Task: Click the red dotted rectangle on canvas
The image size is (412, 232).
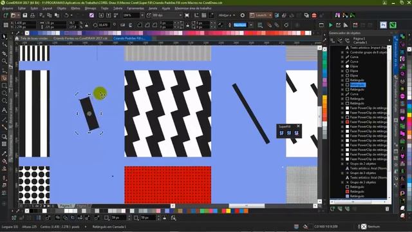Action: 167,185
